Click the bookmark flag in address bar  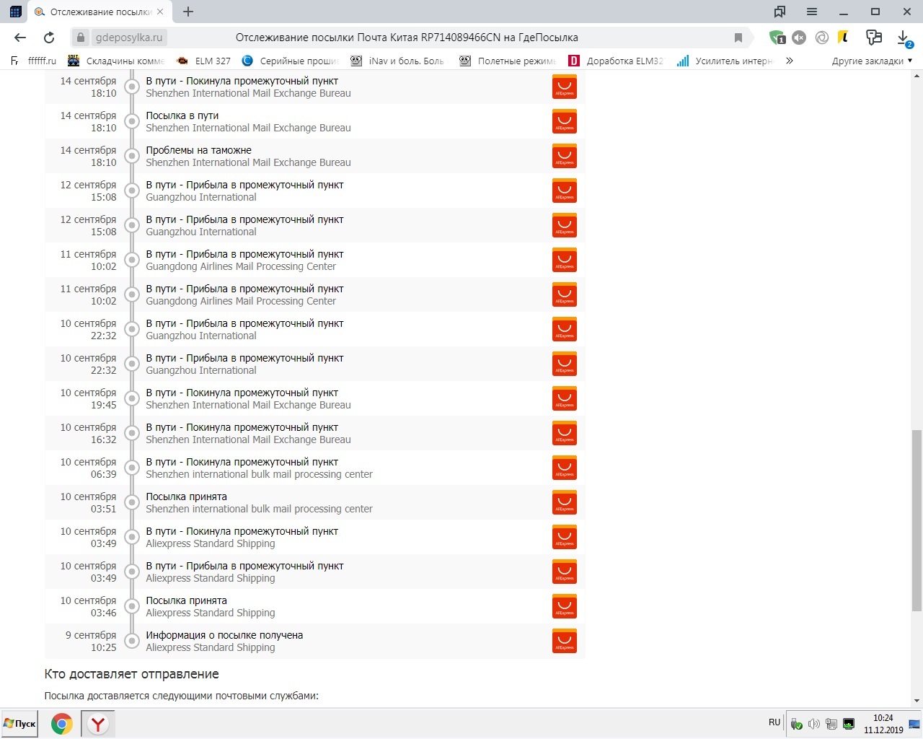coord(738,38)
